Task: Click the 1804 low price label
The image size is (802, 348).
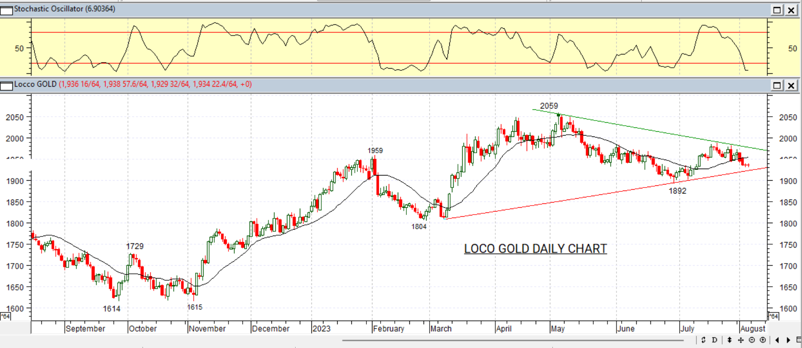Action: 419,227
